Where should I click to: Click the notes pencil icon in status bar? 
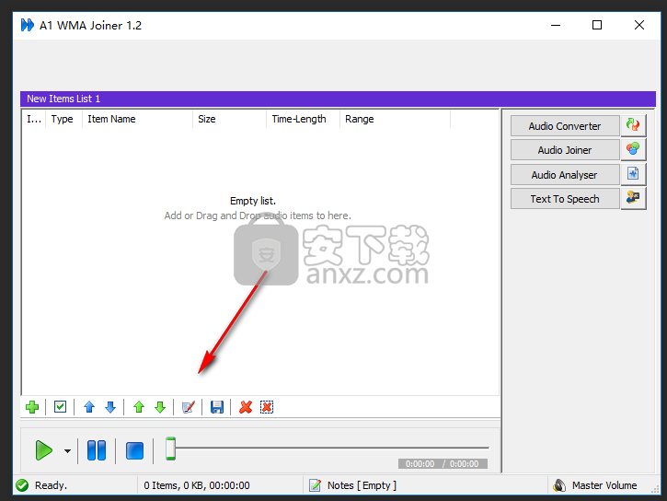click(316, 485)
